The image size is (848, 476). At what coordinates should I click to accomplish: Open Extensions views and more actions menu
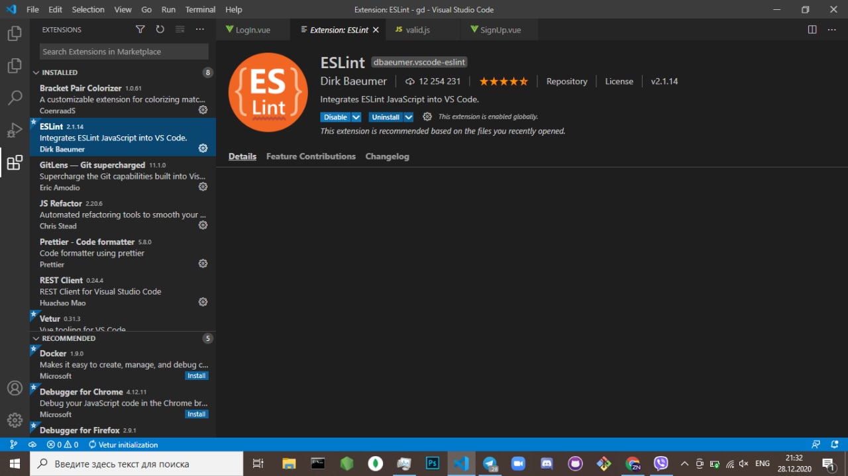pos(200,29)
